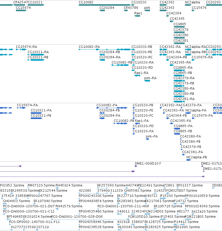
Task: Select the GH04433.5prime EST label
Action: (16, 201)
